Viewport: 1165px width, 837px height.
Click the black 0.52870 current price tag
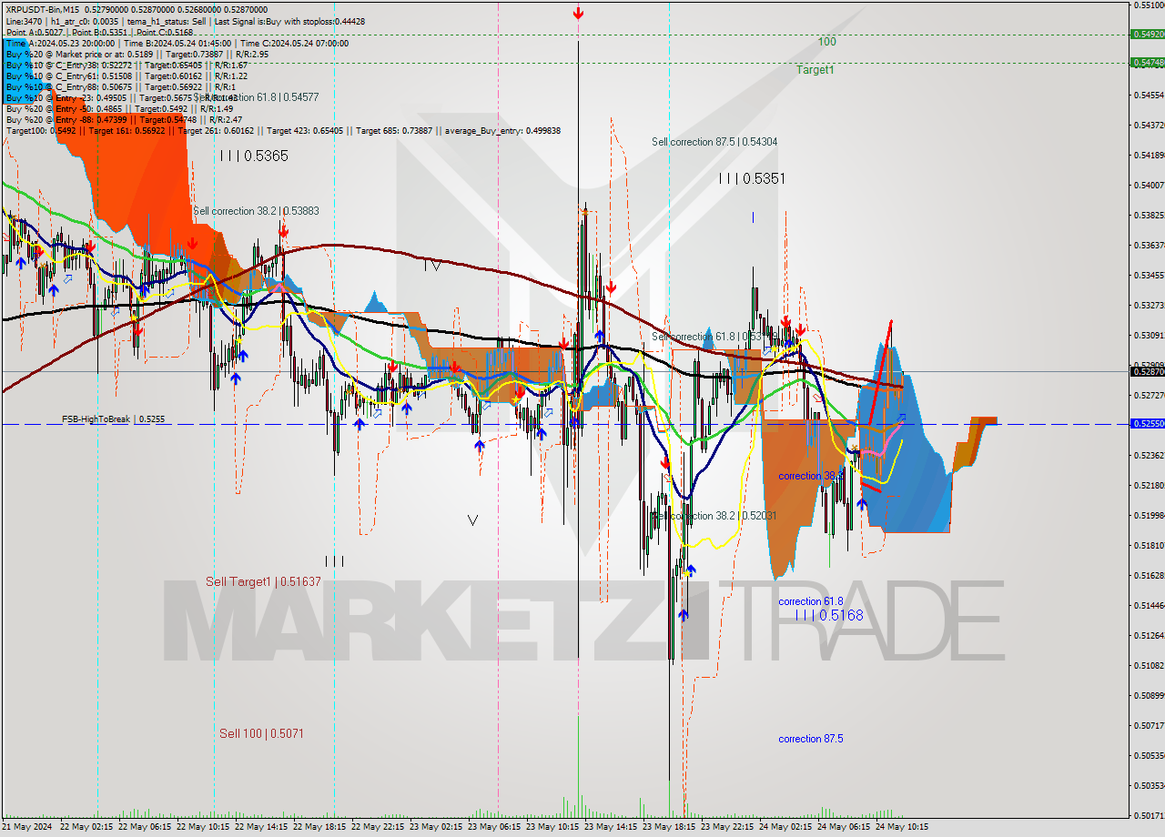coord(1147,371)
